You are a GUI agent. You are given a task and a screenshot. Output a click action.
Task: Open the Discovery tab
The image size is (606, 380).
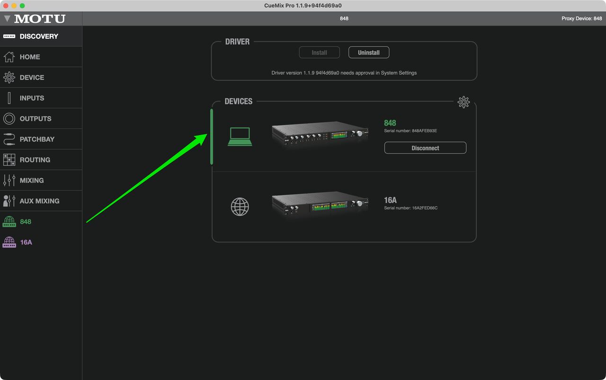pyautogui.click(x=41, y=36)
